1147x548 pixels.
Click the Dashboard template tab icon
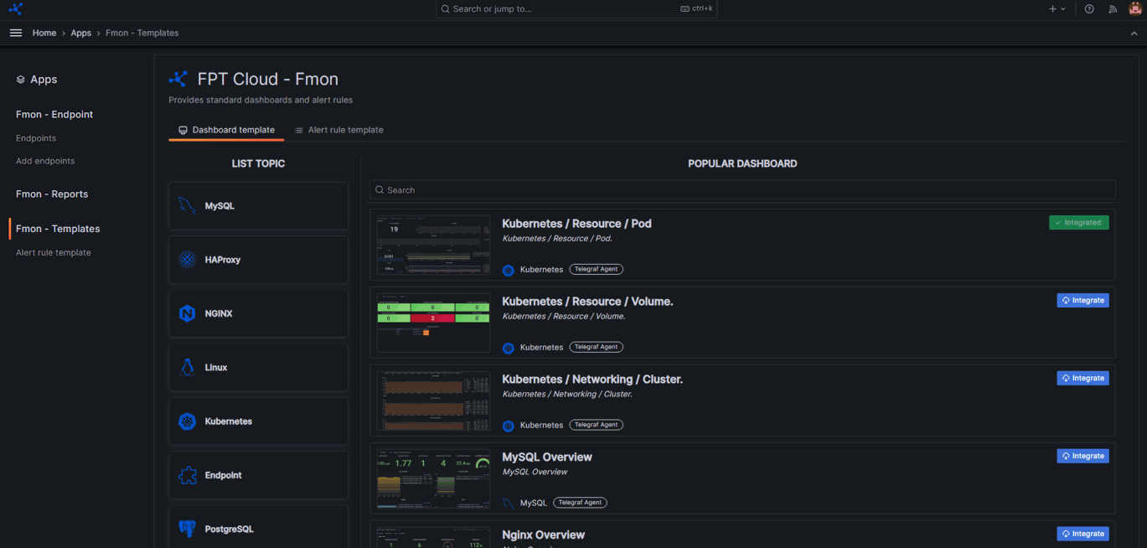pos(183,131)
